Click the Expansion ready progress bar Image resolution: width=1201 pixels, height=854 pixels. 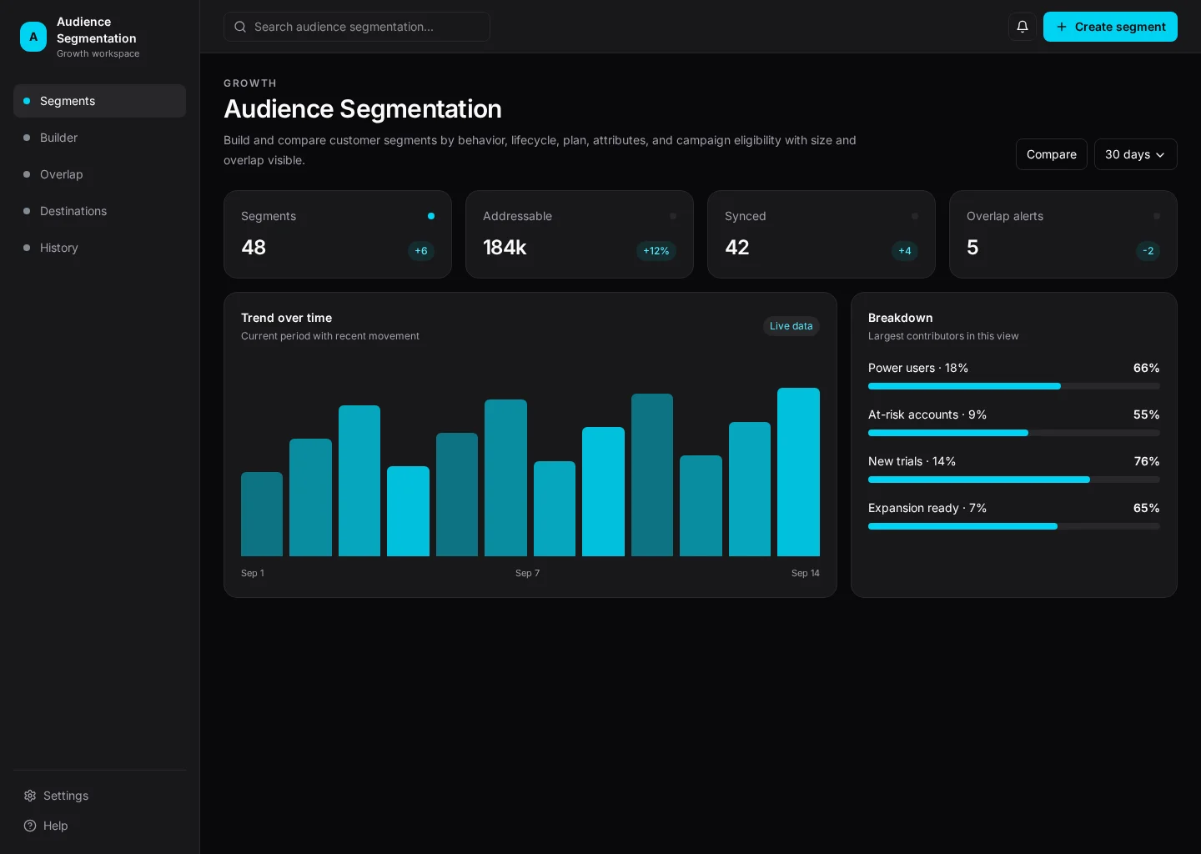(x=1014, y=526)
